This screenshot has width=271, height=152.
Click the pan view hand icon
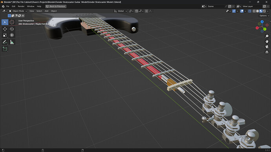point(267,42)
